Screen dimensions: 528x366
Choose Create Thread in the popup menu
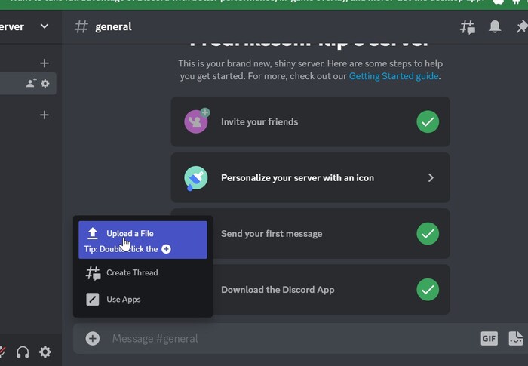point(132,273)
